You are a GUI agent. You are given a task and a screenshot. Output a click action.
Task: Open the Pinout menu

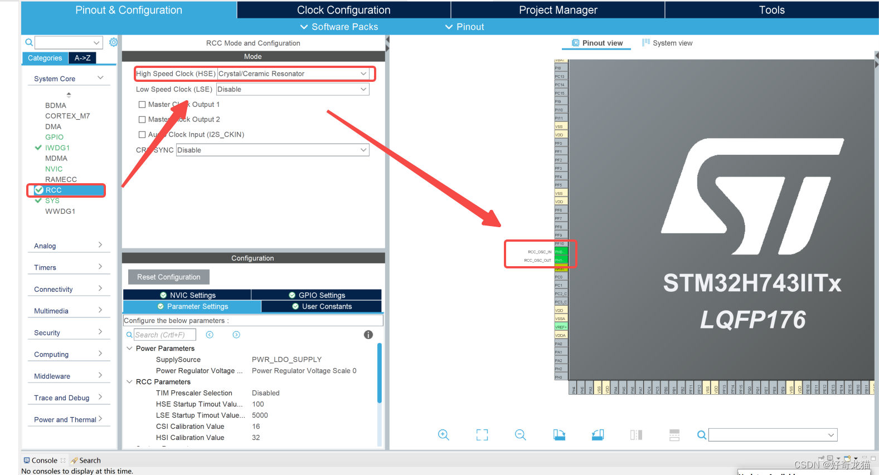coord(464,27)
